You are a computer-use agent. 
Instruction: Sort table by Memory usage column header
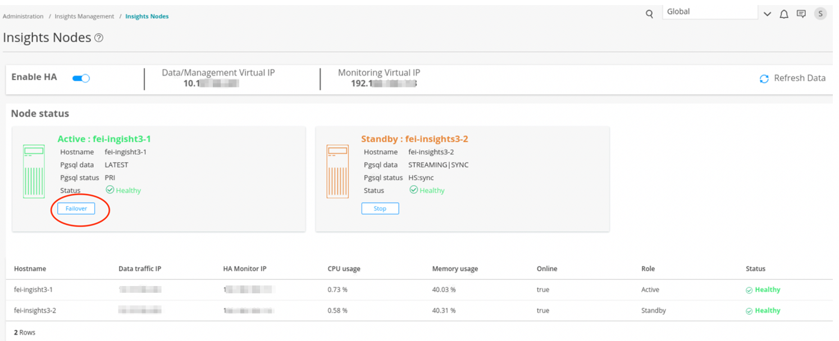(x=455, y=269)
